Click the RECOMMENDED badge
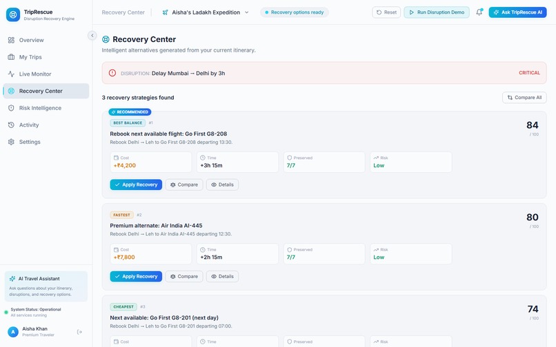556x347 pixels. (x=130, y=112)
